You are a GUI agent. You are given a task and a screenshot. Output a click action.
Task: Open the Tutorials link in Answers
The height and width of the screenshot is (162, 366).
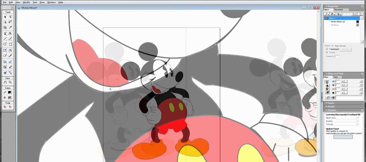[x=330, y=124]
